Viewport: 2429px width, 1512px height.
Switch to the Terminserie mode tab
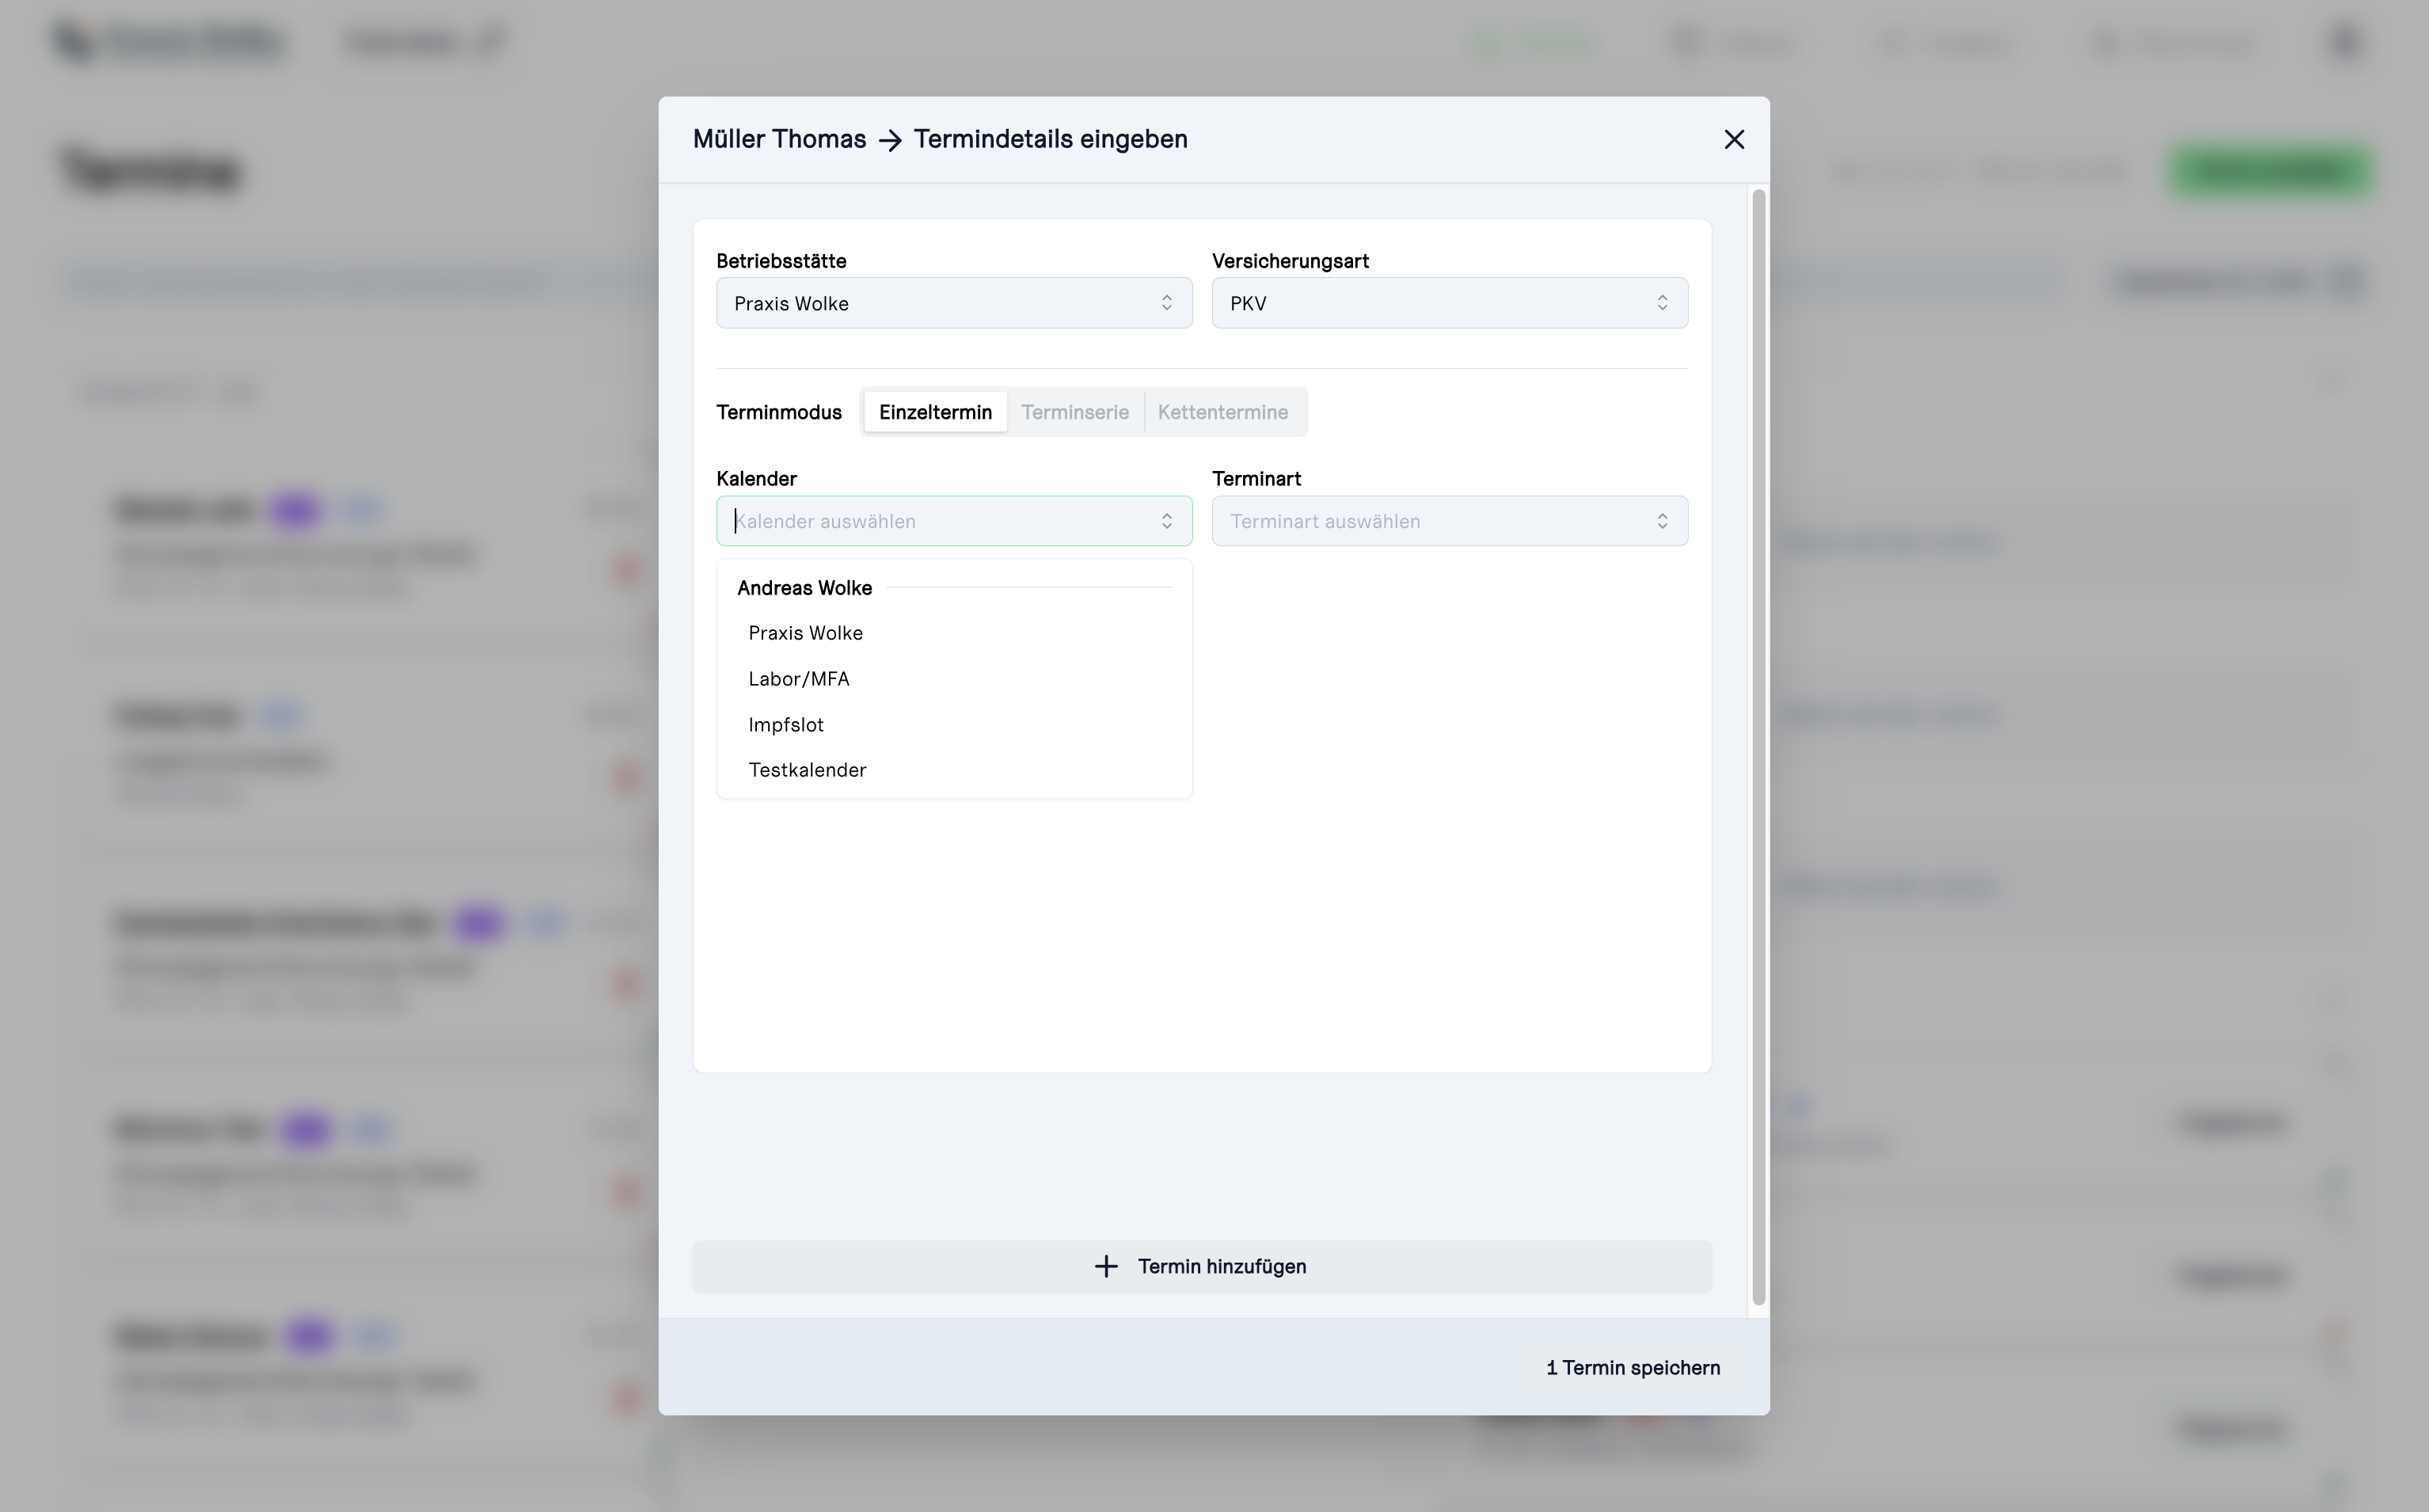click(1075, 412)
